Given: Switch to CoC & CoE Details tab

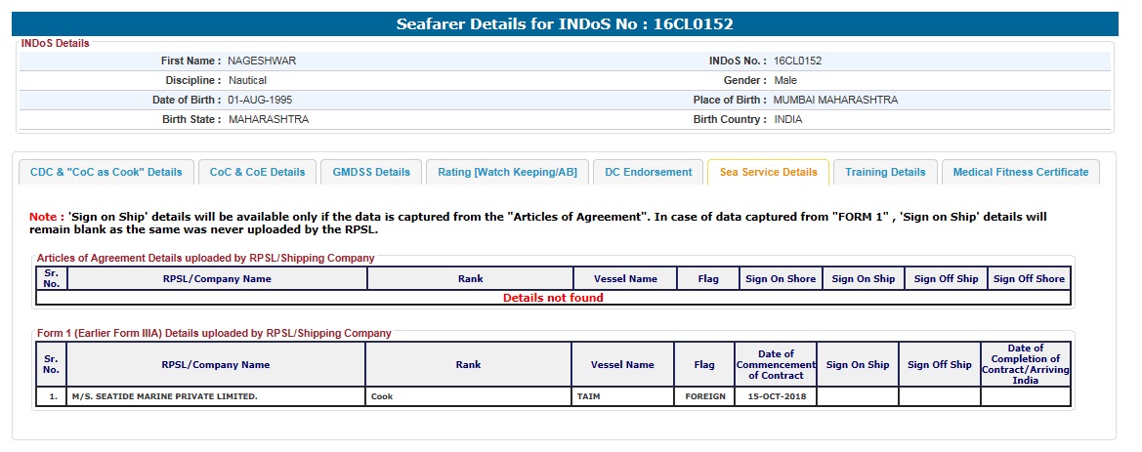Looking at the screenshot, I should click(x=258, y=172).
